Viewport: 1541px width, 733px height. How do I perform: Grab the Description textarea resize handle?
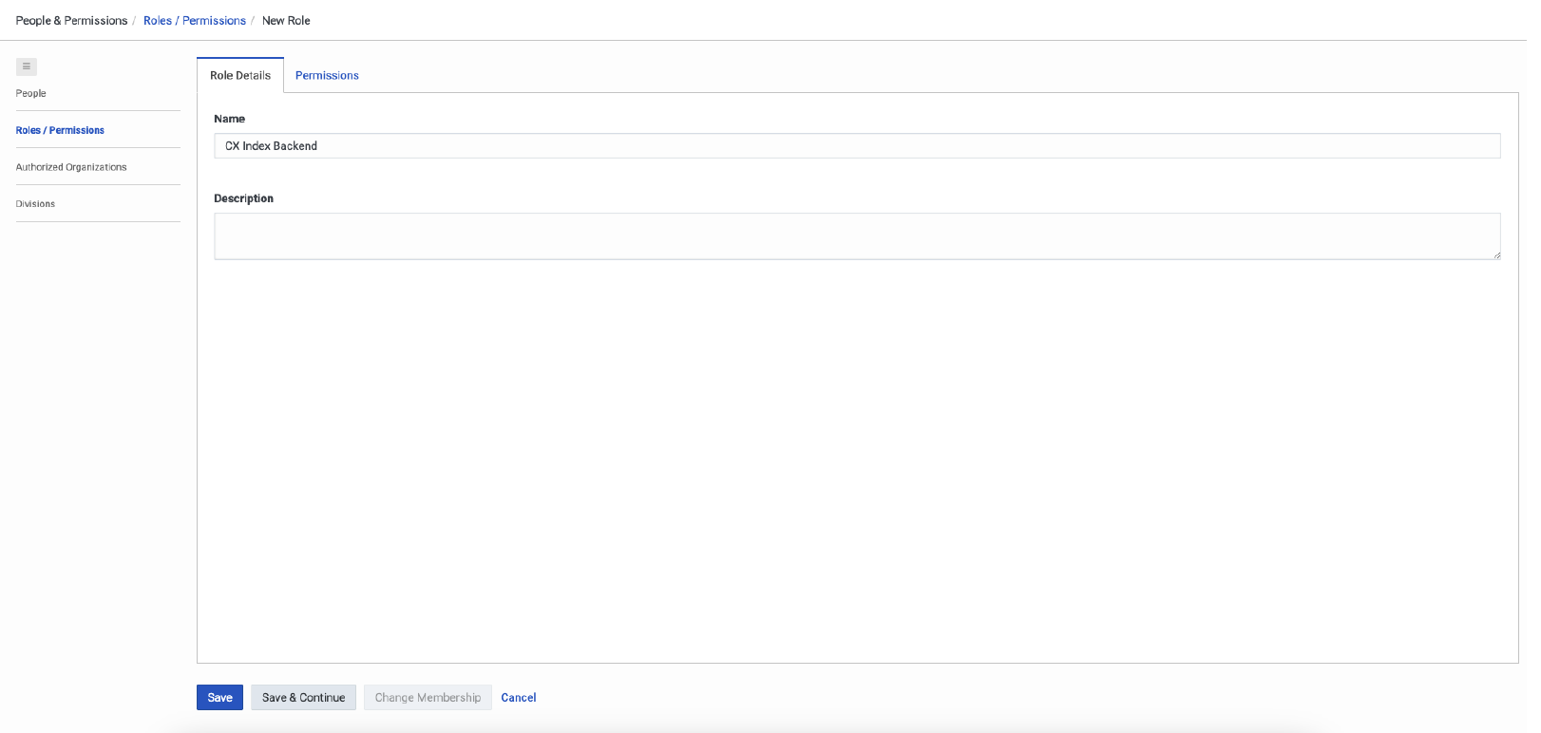coord(1496,254)
